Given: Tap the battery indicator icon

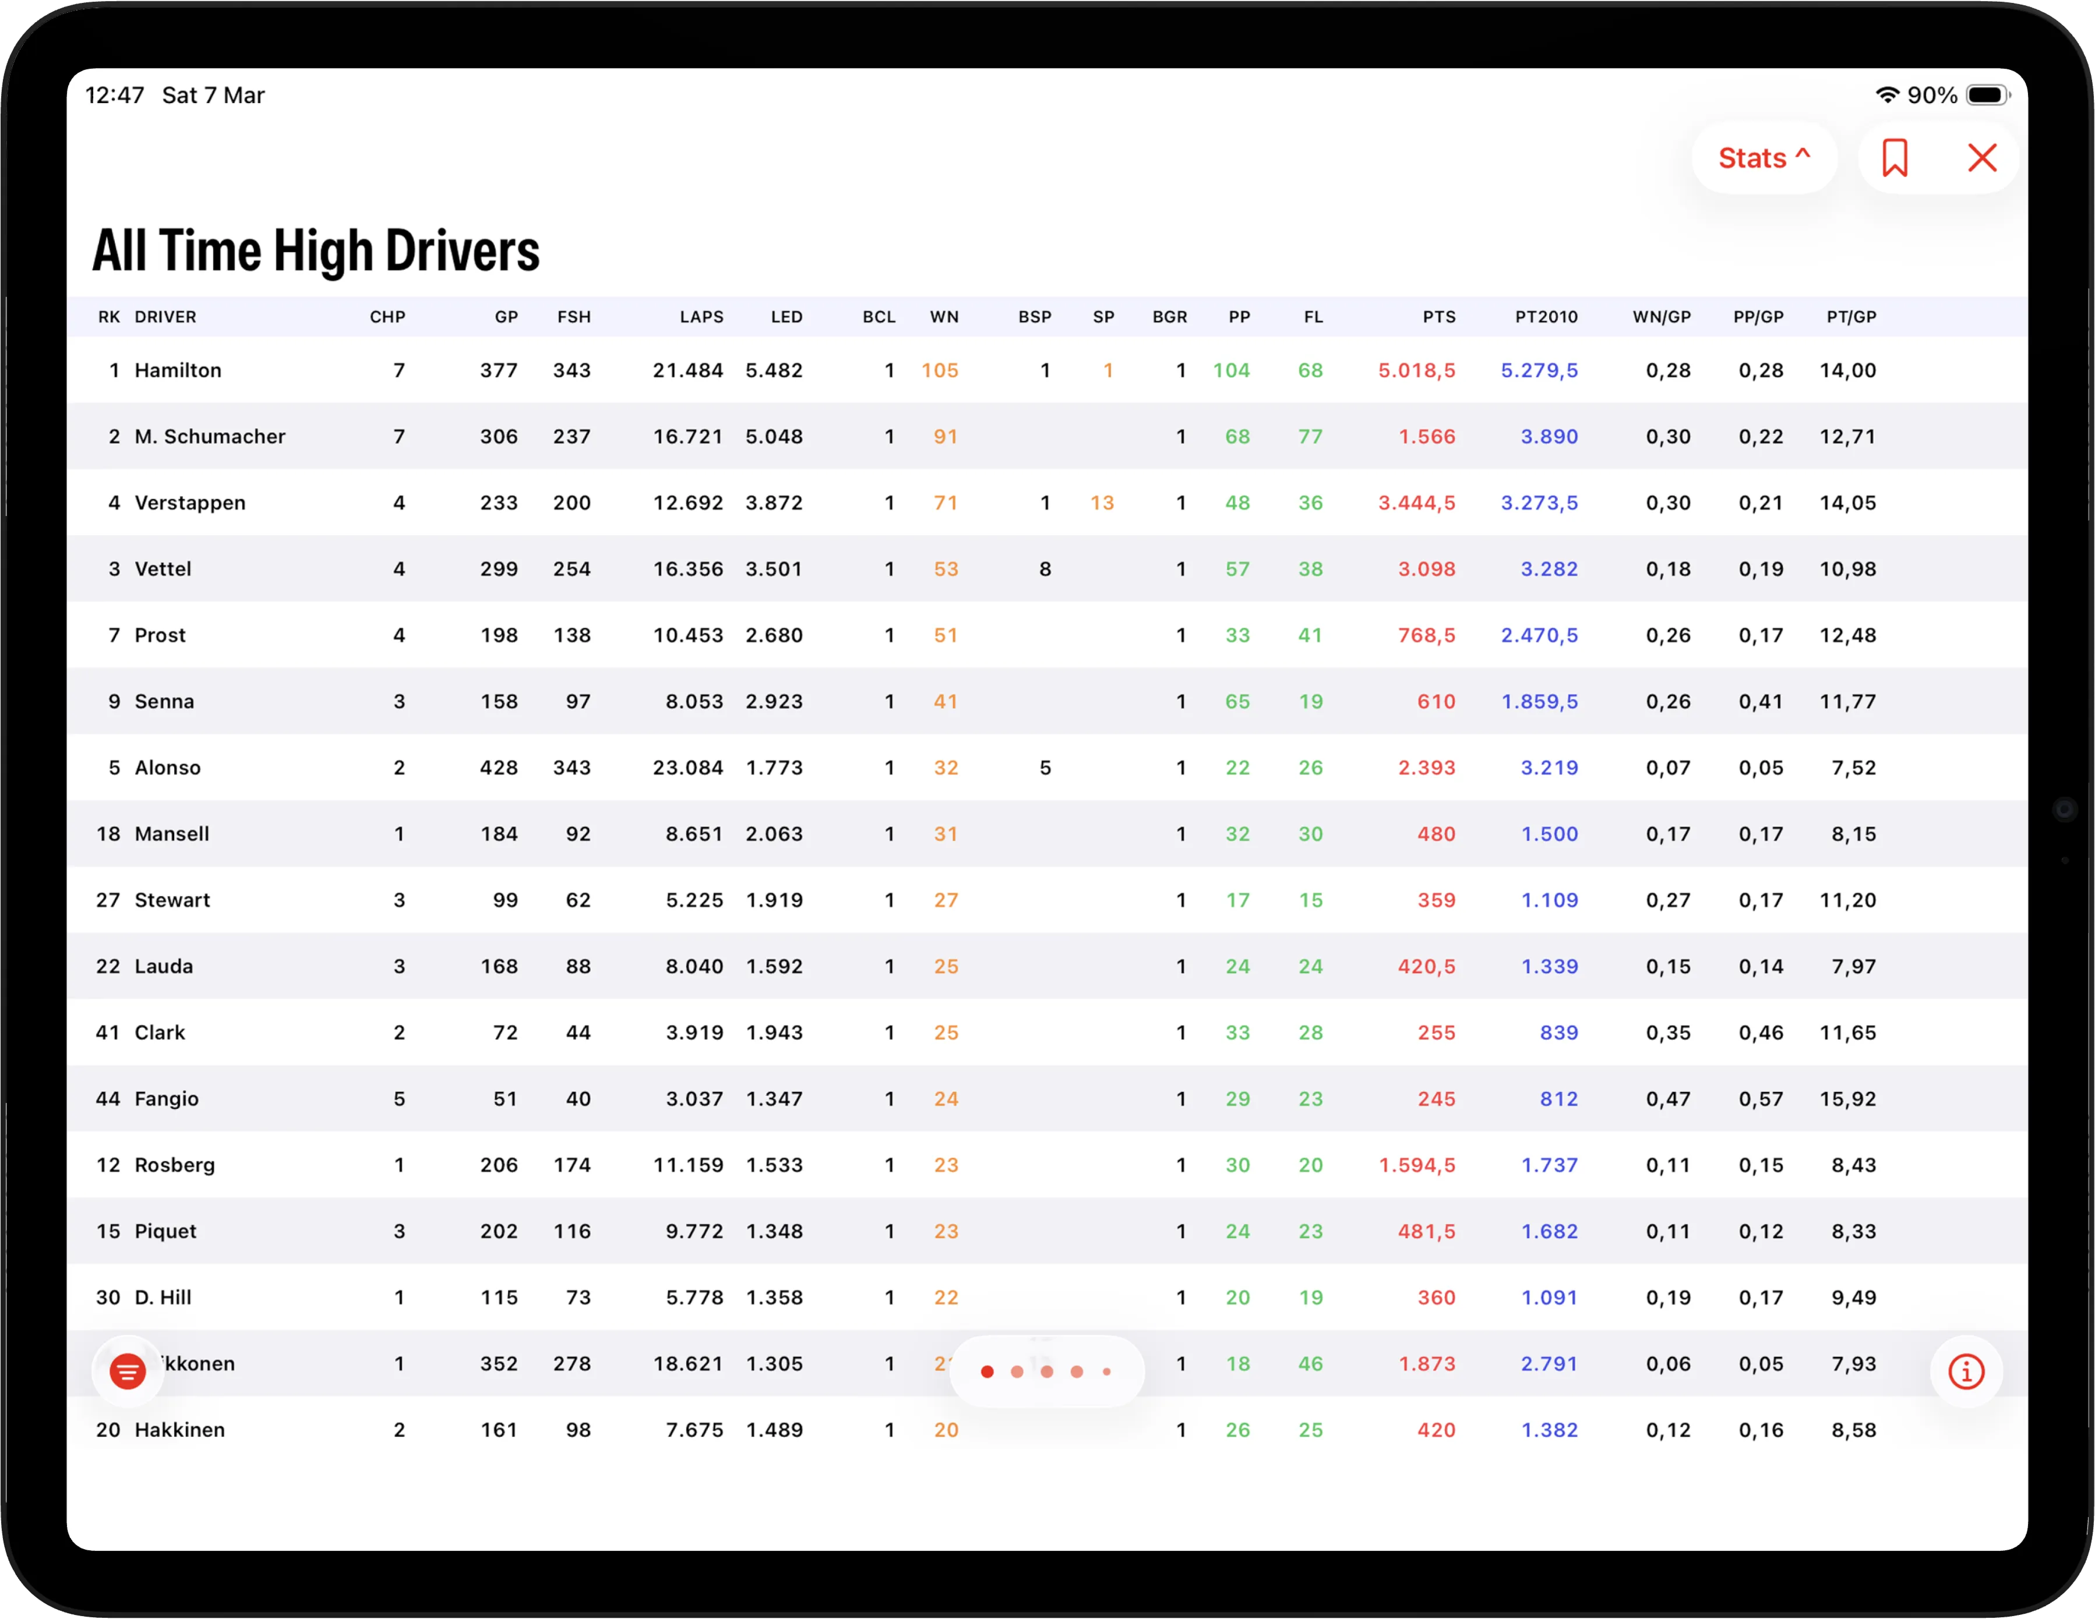Looking at the screenshot, I should click(1987, 95).
